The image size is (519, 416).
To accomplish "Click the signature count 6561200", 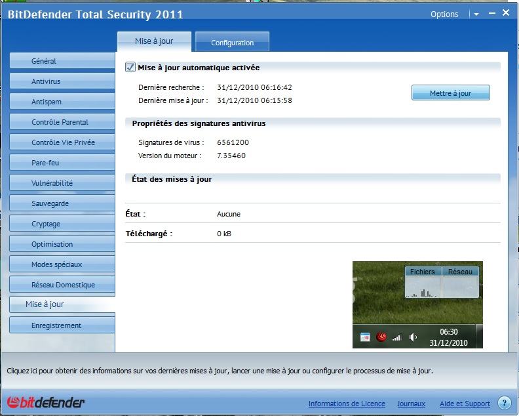I will pos(233,142).
